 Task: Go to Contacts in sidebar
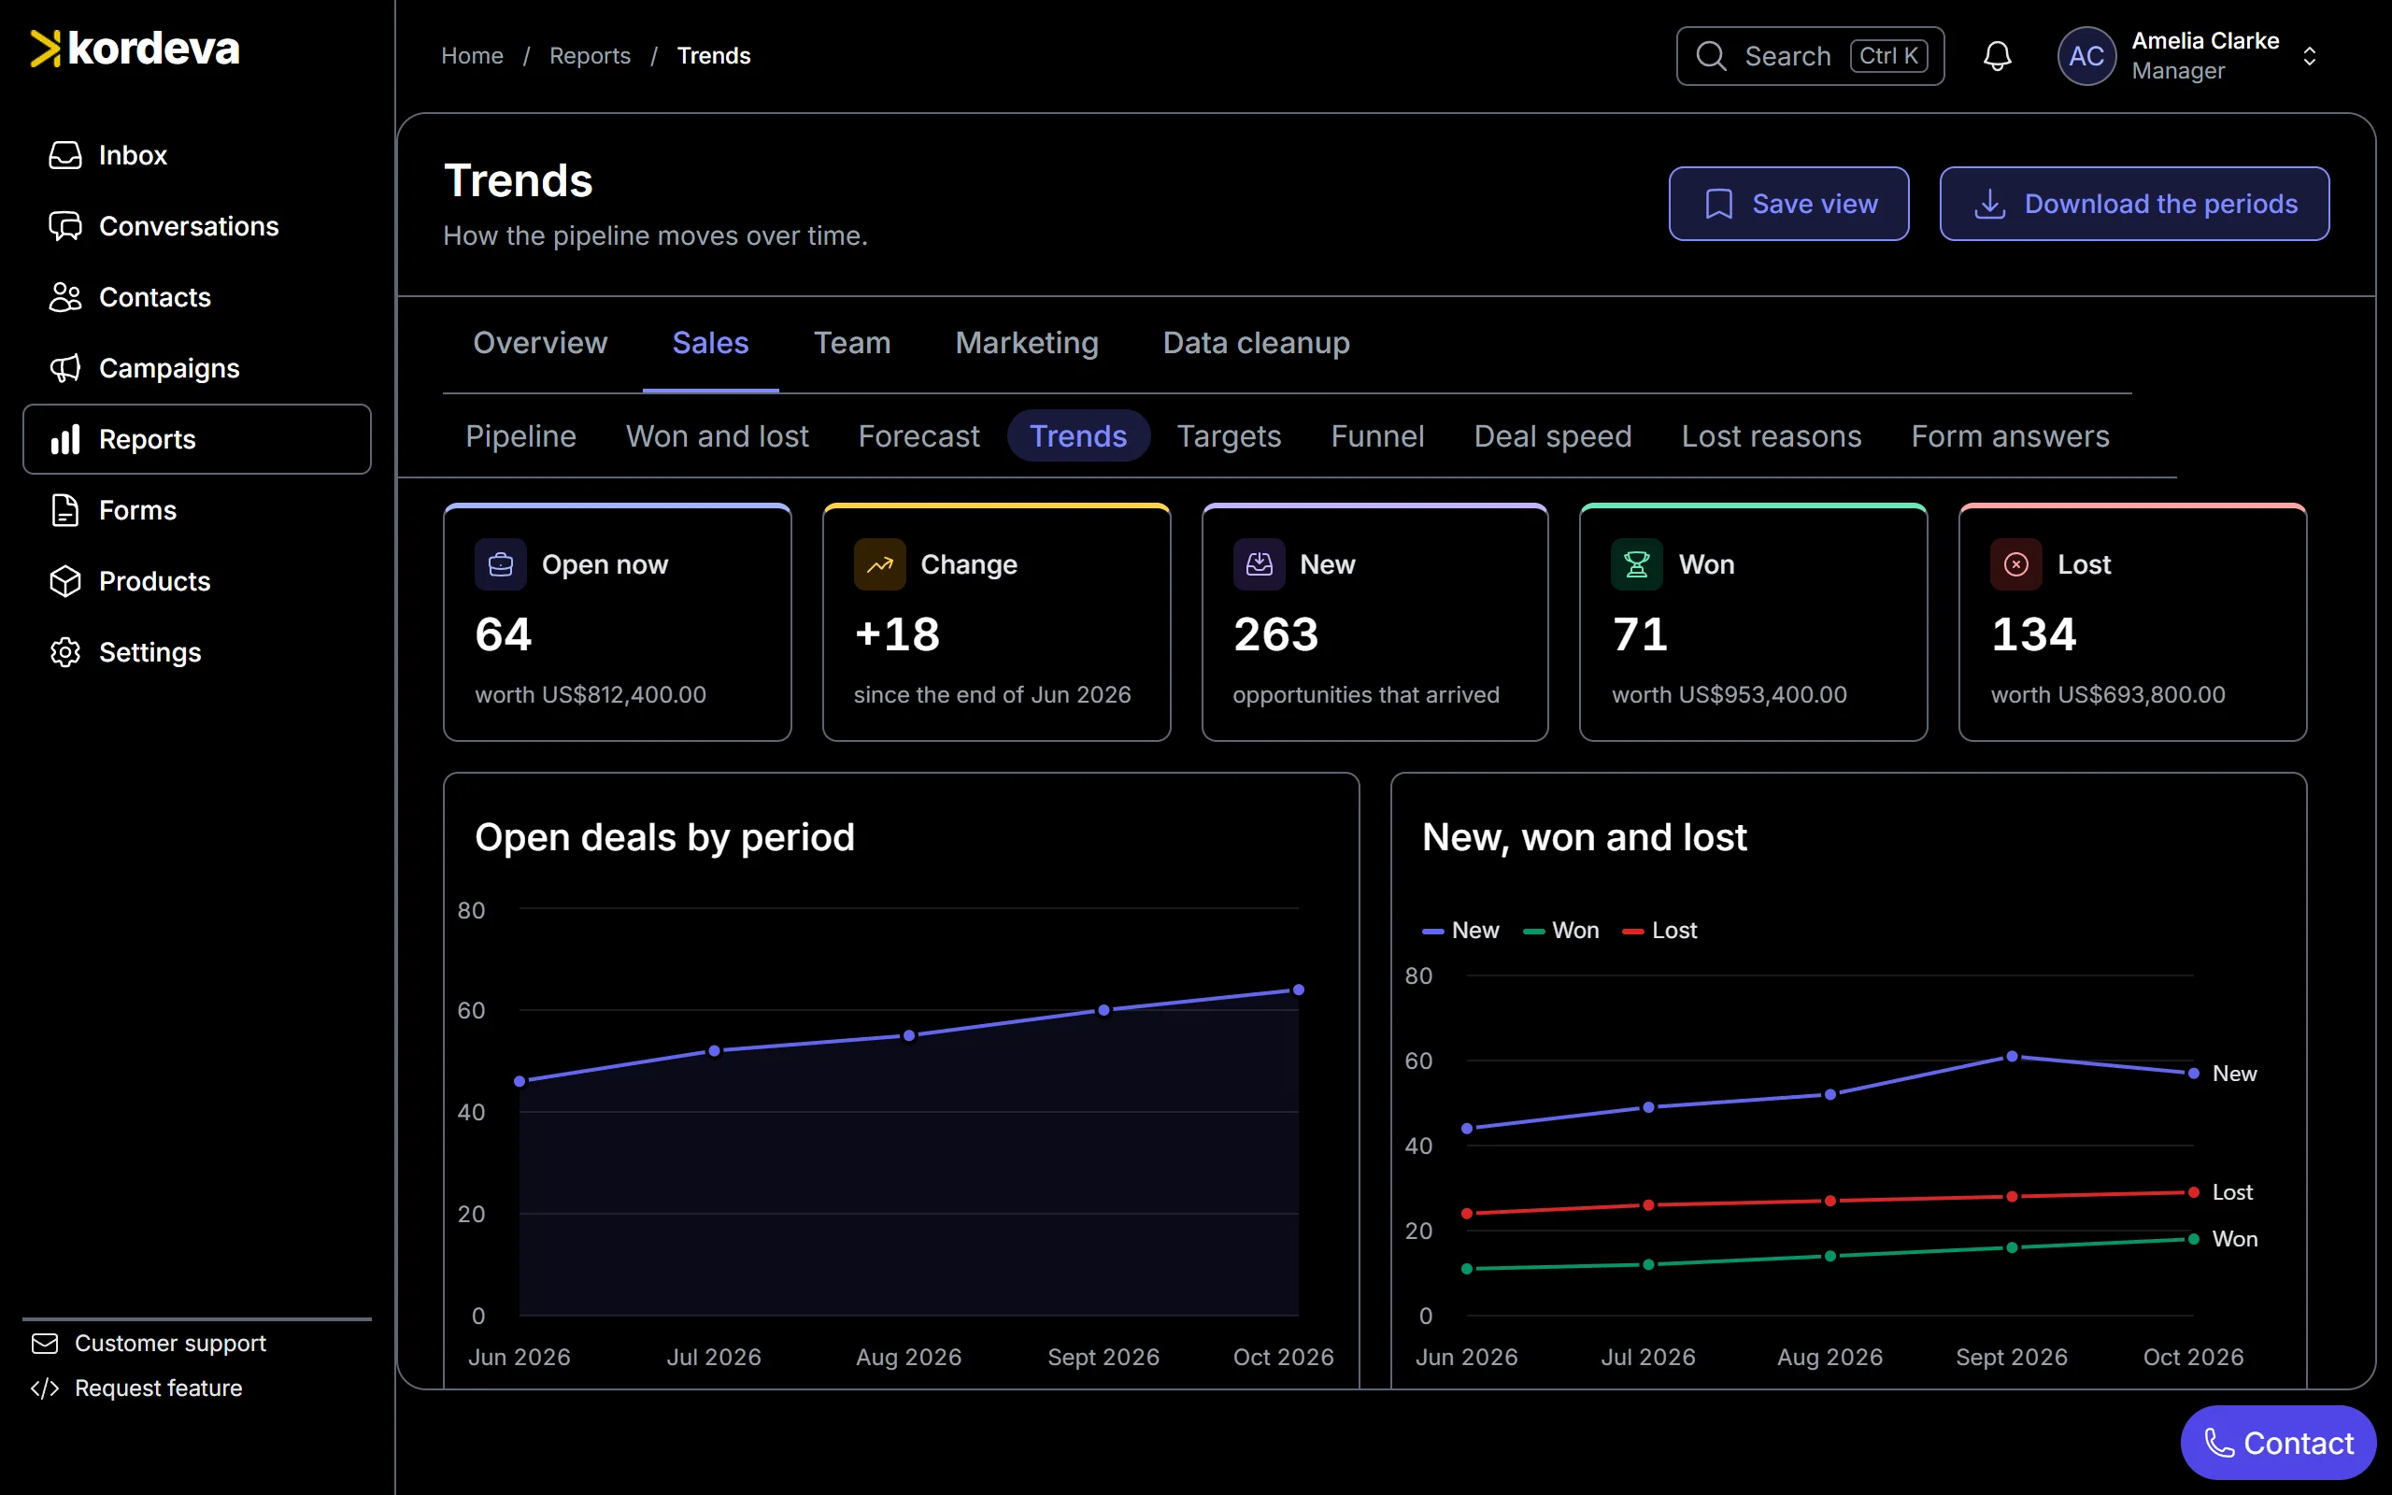[197, 298]
